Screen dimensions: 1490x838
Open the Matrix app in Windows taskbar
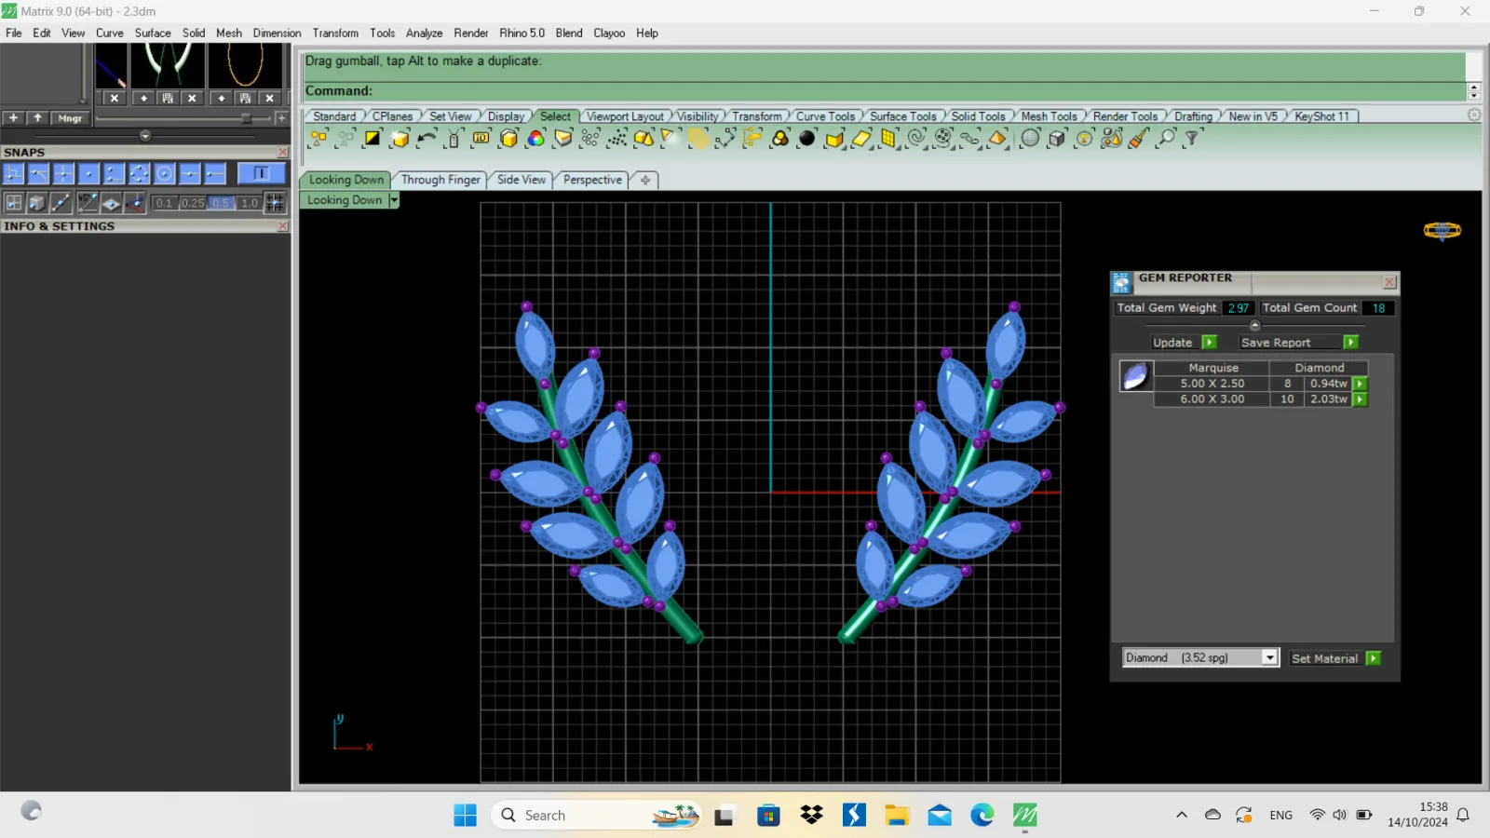point(1025,816)
